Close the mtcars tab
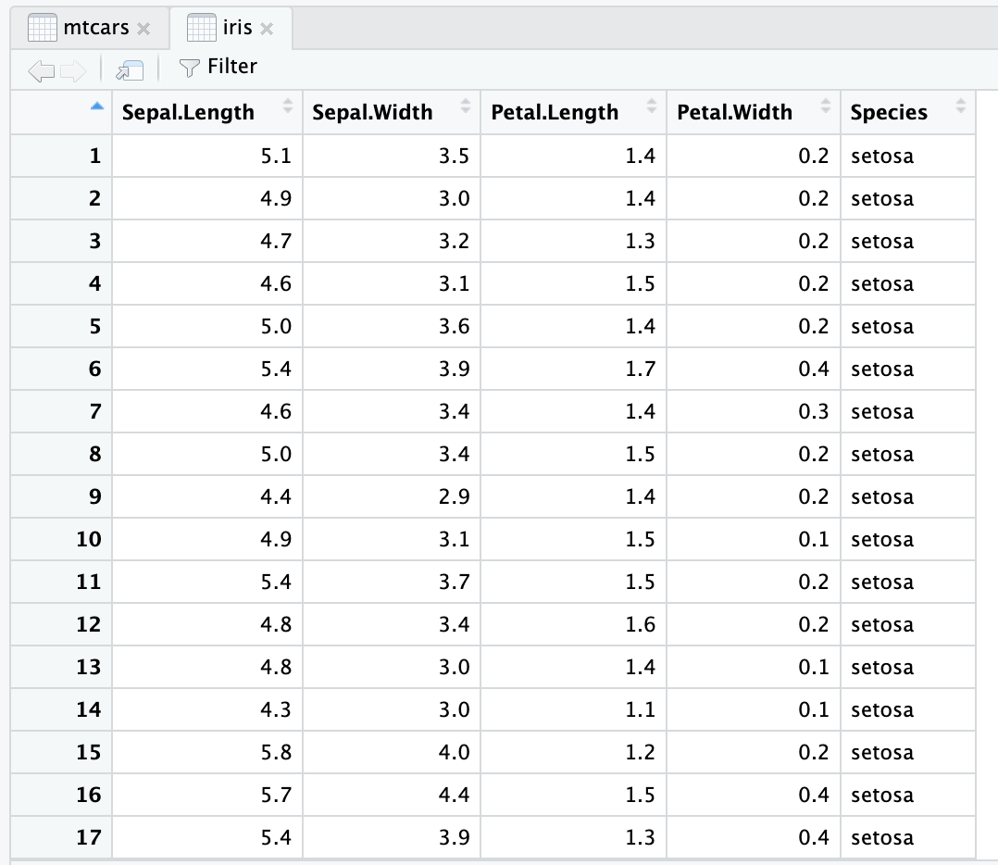Image resolution: width=998 pixels, height=865 pixels. tap(144, 28)
